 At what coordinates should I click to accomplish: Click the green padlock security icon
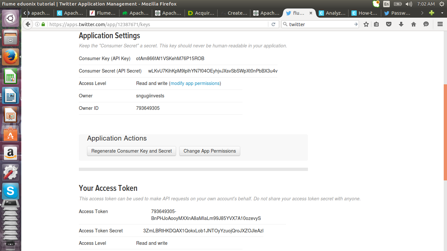tap(43, 24)
